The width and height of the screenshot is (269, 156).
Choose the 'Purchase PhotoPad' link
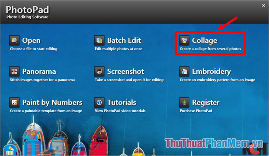point(196,111)
